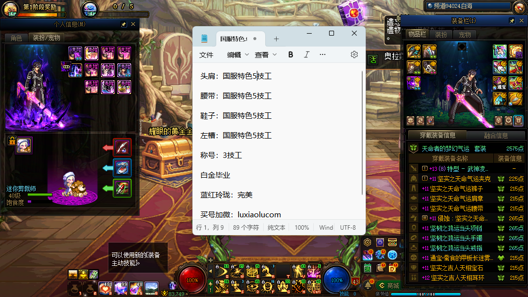Open the 编辑 dropdown menu
528x297 pixels.
[x=238, y=54]
